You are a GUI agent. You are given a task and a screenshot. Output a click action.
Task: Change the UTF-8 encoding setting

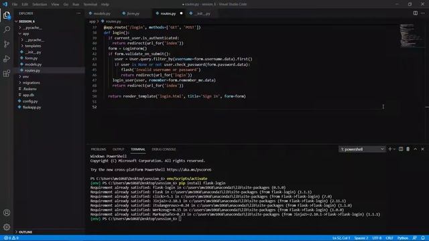coord(377,238)
